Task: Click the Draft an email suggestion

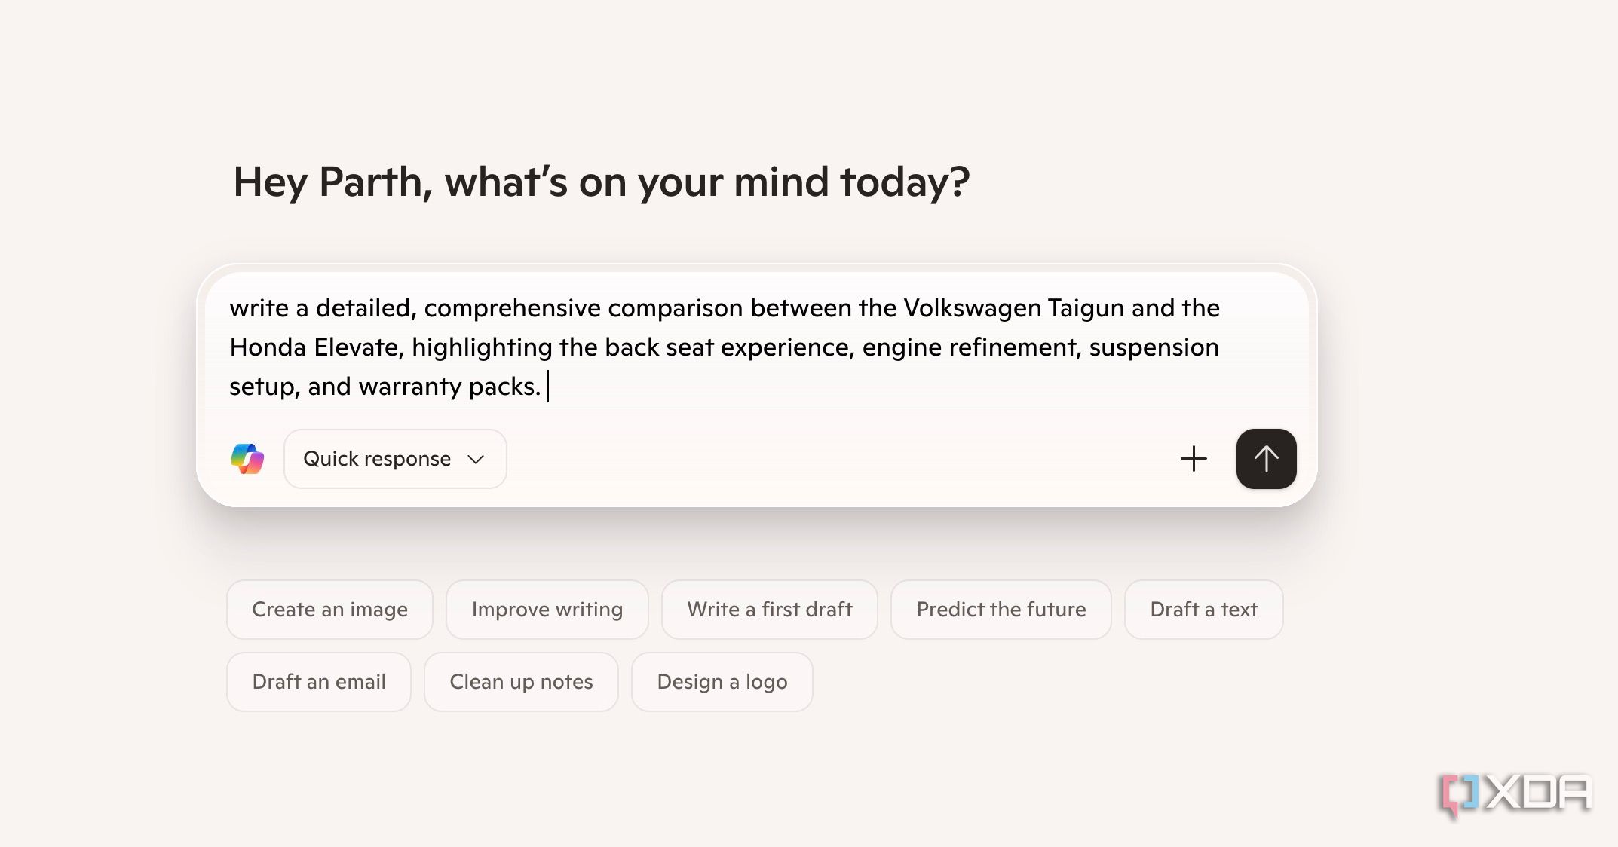Action: 318,682
